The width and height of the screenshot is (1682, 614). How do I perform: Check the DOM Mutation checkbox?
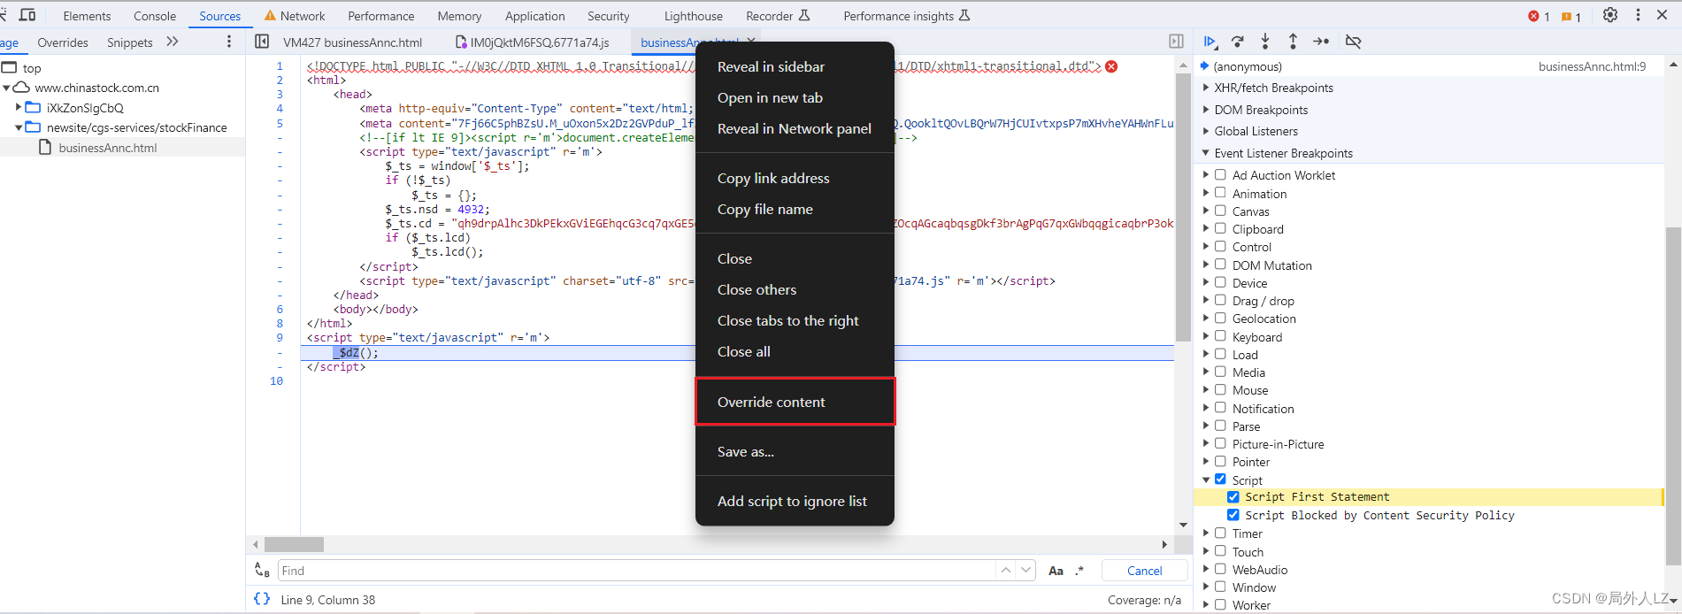(x=1220, y=265)
